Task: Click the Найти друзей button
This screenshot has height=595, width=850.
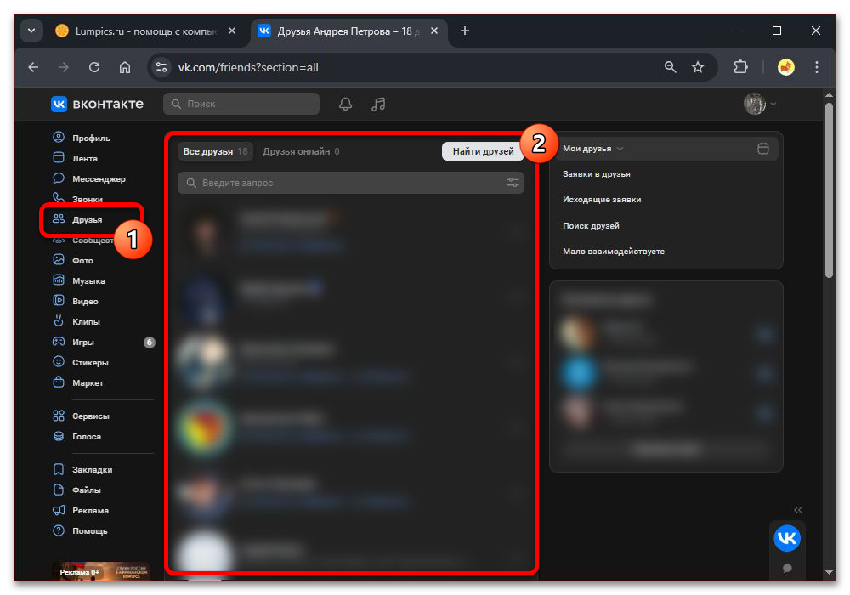Action: click(483, 151)
